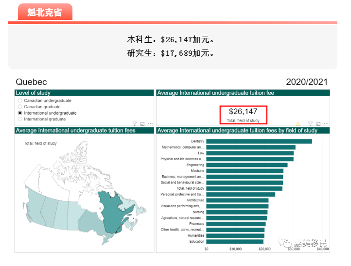Select the Engineering bar in the chart
Viewport: 351px width, 266px height.
click(246, 165)
